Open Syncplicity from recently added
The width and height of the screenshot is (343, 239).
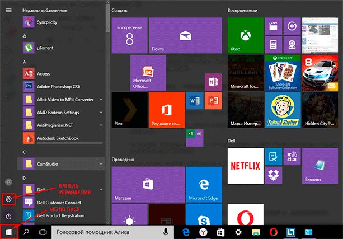pyautogui.click(x=61, y=22)
